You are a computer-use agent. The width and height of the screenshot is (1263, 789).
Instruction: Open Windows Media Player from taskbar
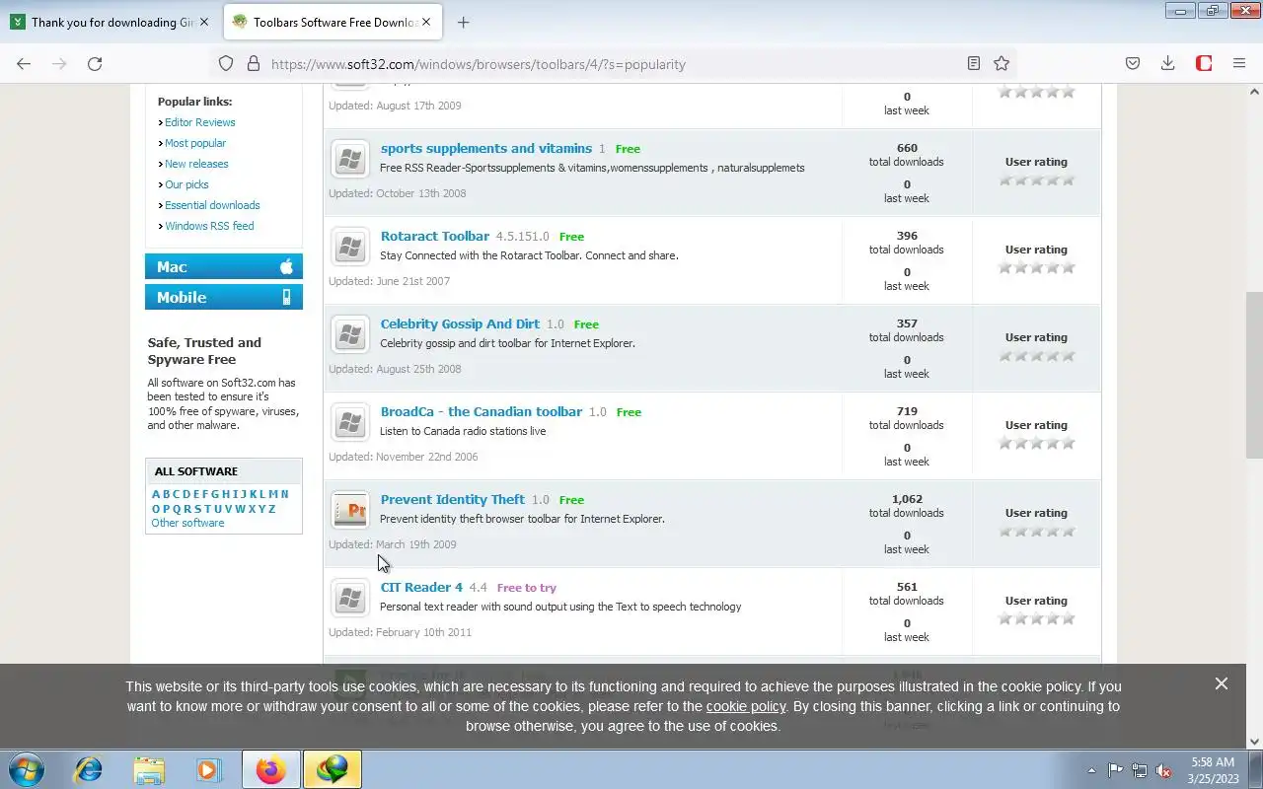point(208,769)
